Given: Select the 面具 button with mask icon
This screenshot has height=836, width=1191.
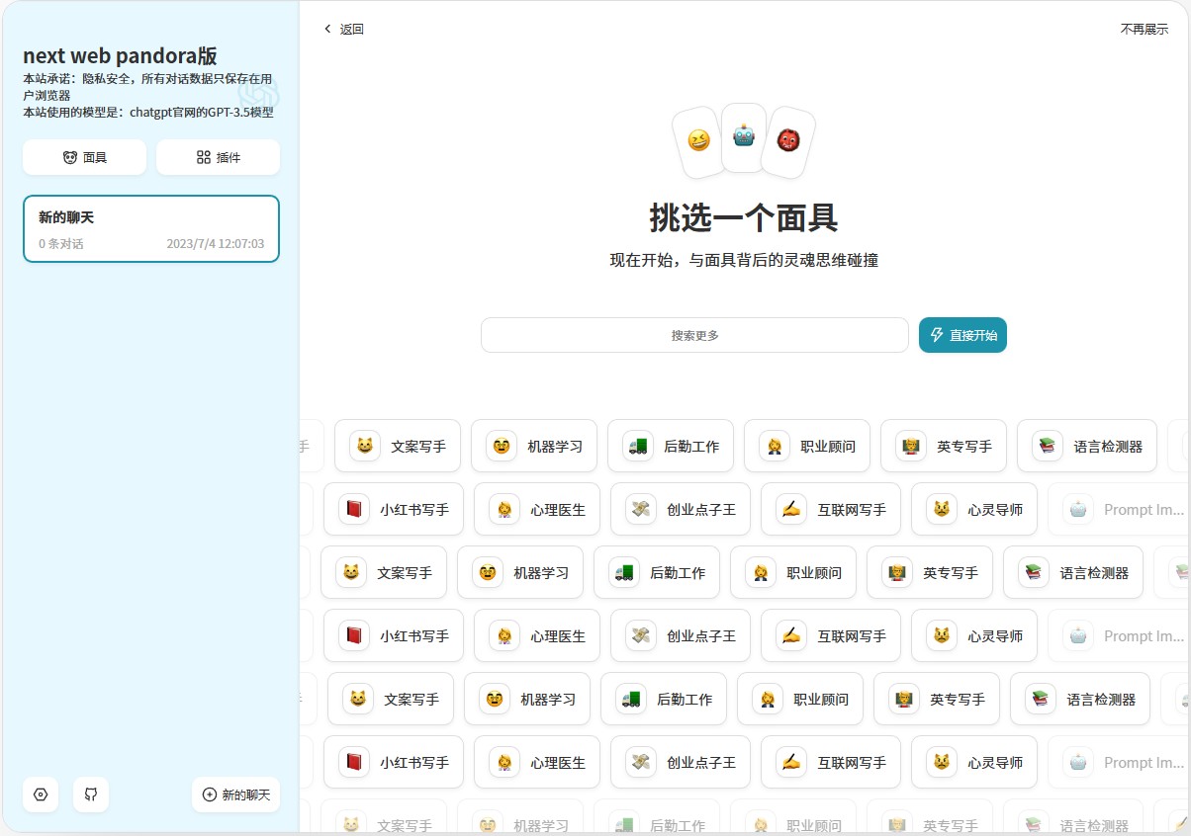Looking at the screenshot, I should (x=84, y=157).
